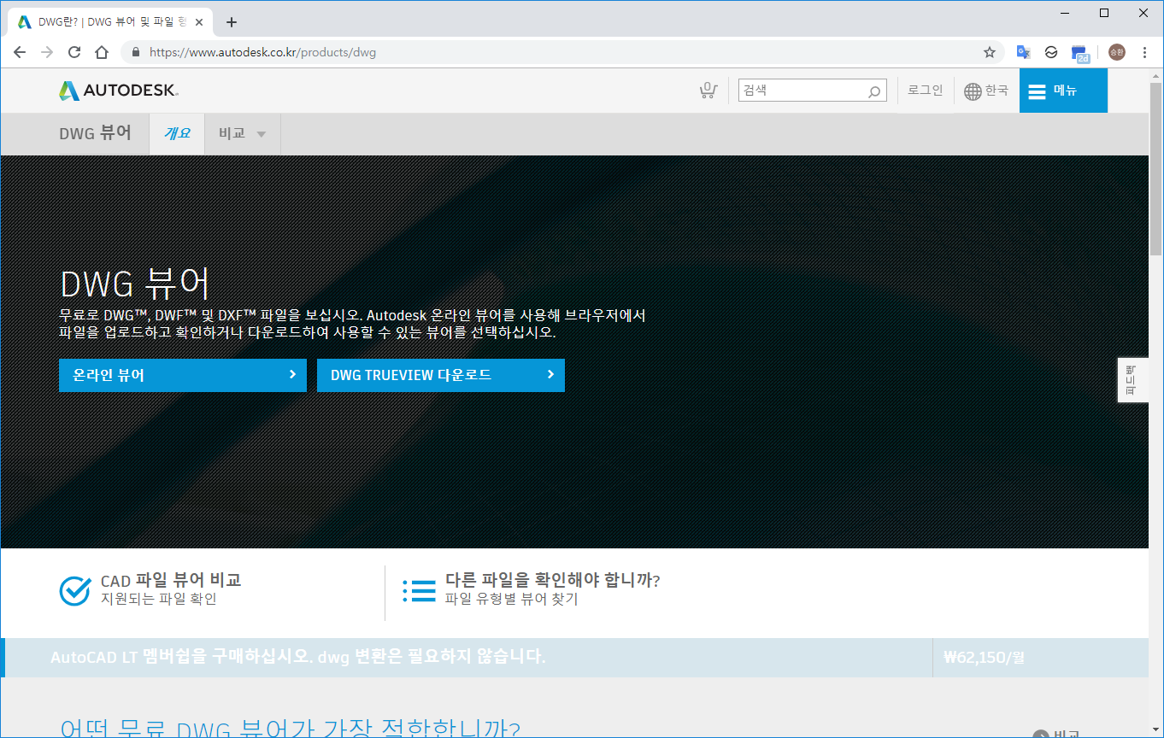Click 파일 유형별 뷰어 찾기 text
1164x738 pixels.
pyautogui.click(x=511, y=599)
